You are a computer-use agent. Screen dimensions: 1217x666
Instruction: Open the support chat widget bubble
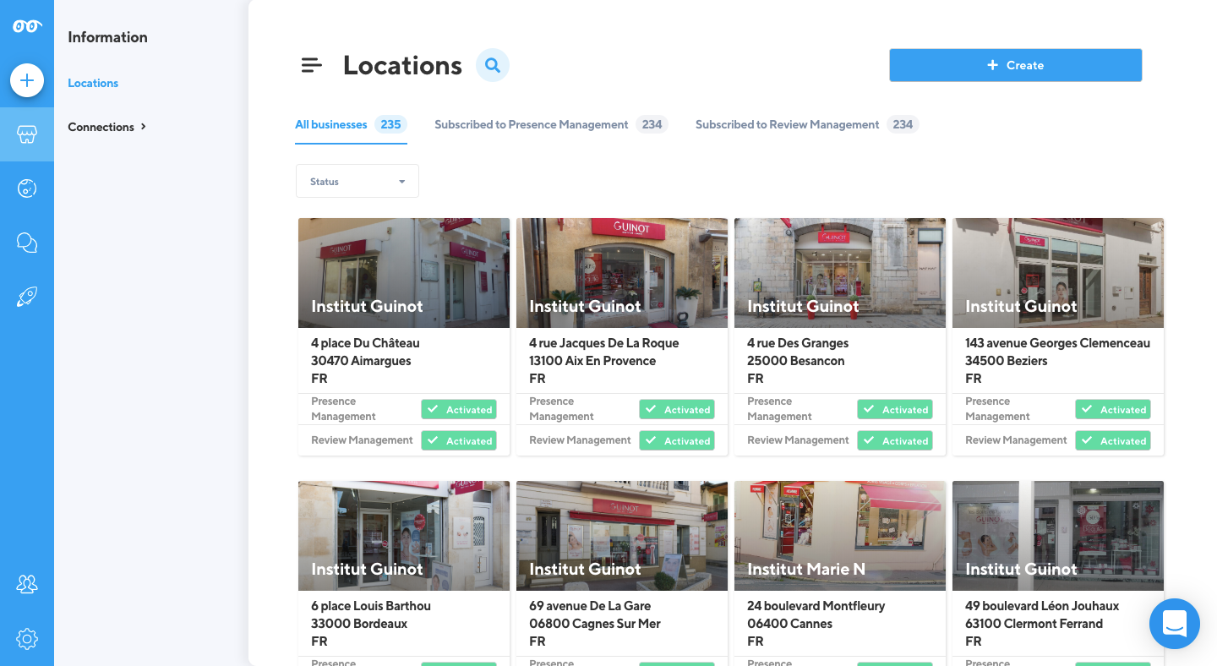1175,624
